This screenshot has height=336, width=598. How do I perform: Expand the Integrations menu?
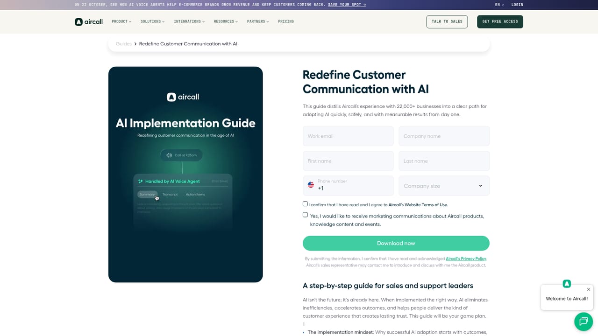pos(189,21)
